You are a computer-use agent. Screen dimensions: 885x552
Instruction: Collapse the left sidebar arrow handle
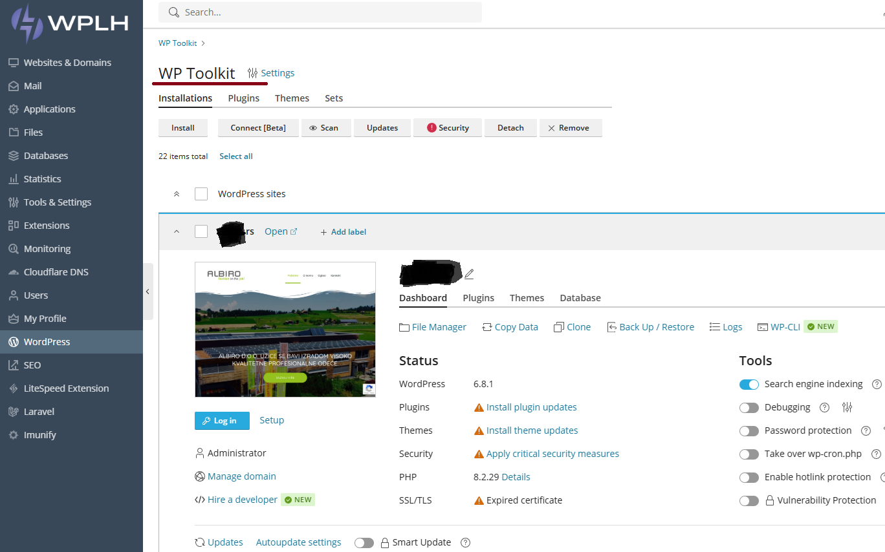click(147, 292)
